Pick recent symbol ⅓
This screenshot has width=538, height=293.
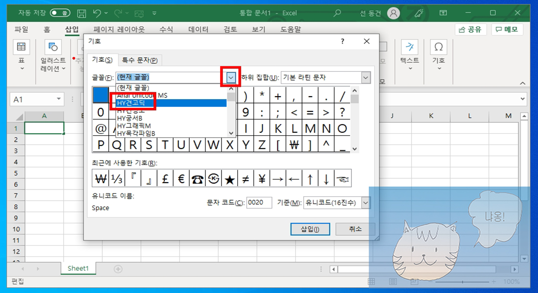[117, 178]
